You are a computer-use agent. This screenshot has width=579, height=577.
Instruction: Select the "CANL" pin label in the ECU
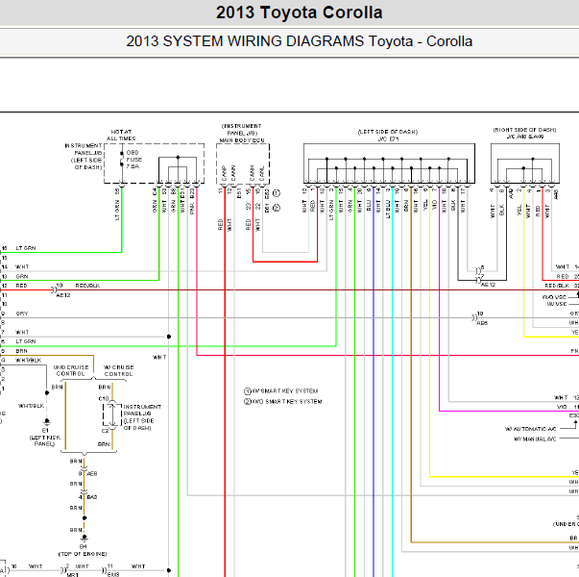click(x=262, y=173)
